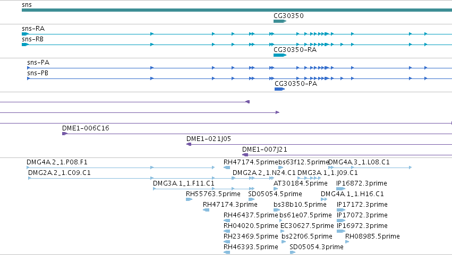Viewport: 452px width, 255px height.
Task: Click the arrow glyph under RH55763.5prime
Action: [x=189, y=199]
